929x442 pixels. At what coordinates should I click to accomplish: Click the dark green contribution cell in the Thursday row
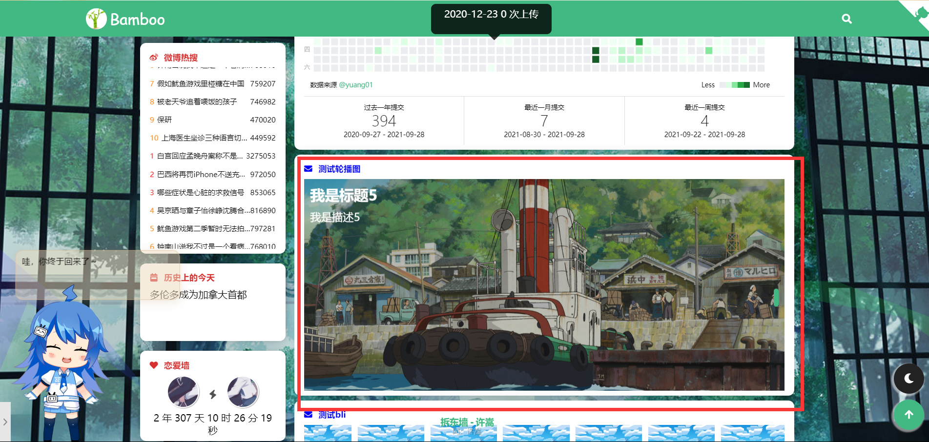click(596, 50)
